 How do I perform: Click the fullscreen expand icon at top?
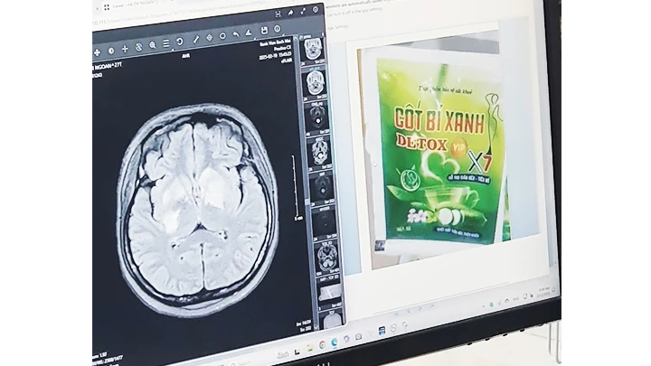303,12
